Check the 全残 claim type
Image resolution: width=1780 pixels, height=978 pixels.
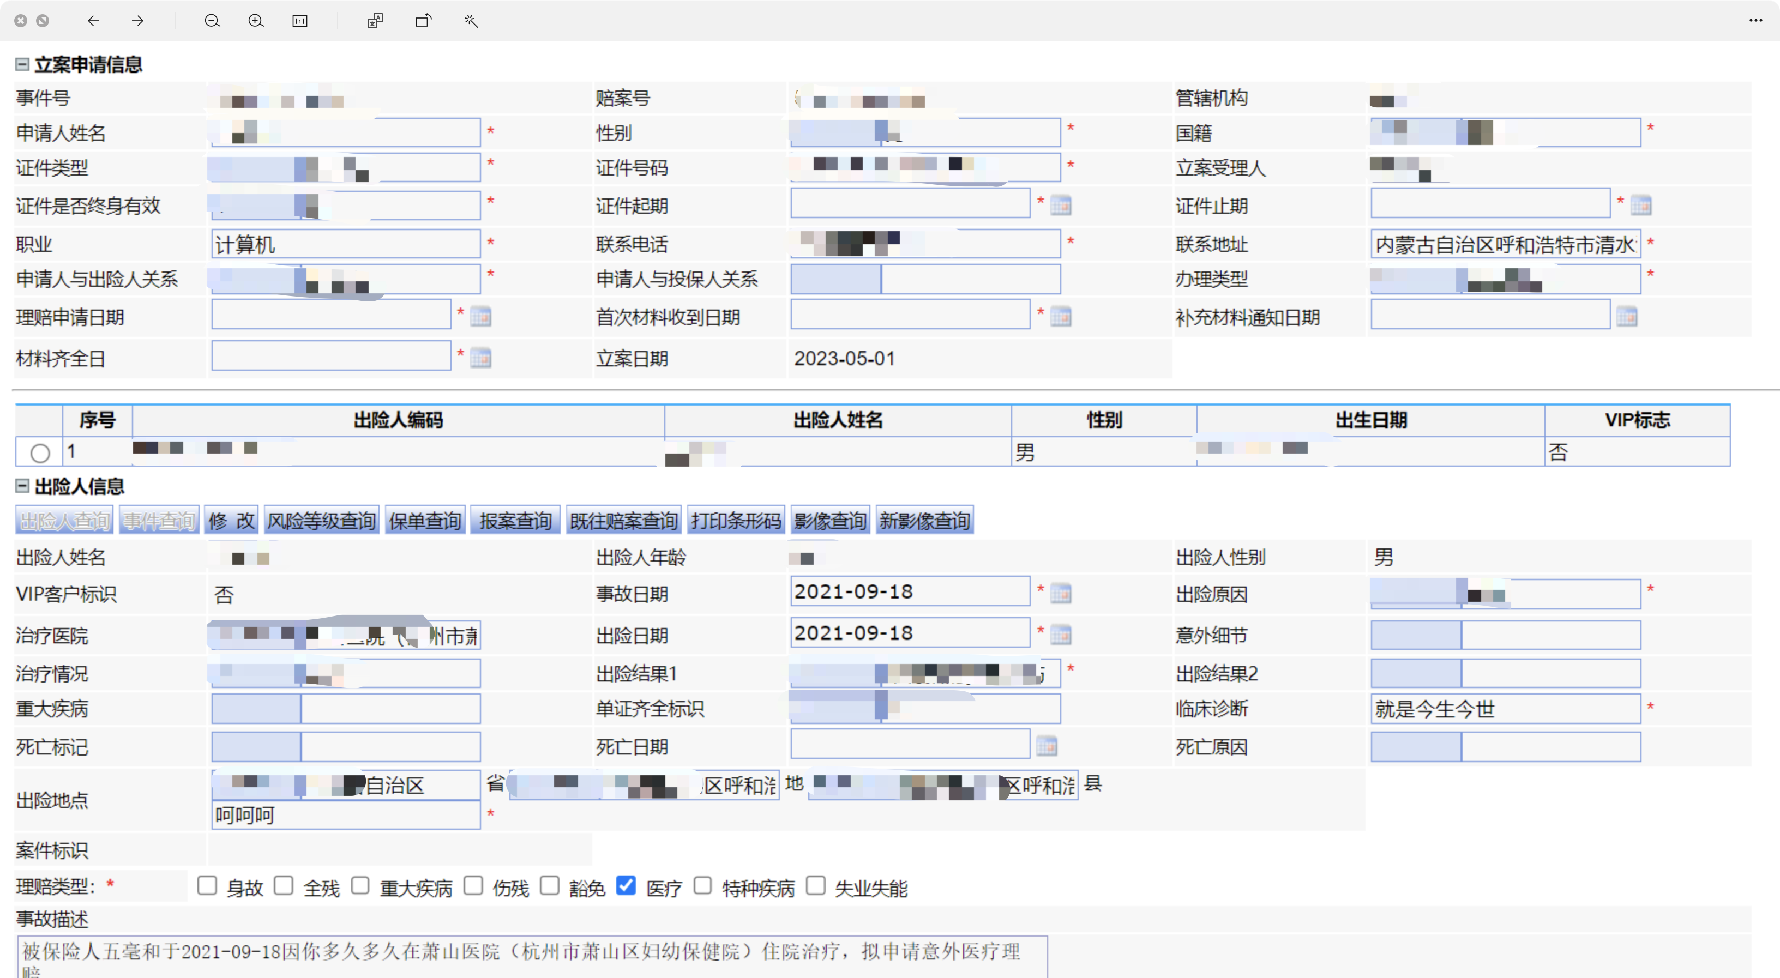284,885
